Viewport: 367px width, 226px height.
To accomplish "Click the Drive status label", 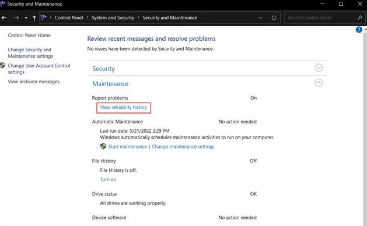I will 104,194.
